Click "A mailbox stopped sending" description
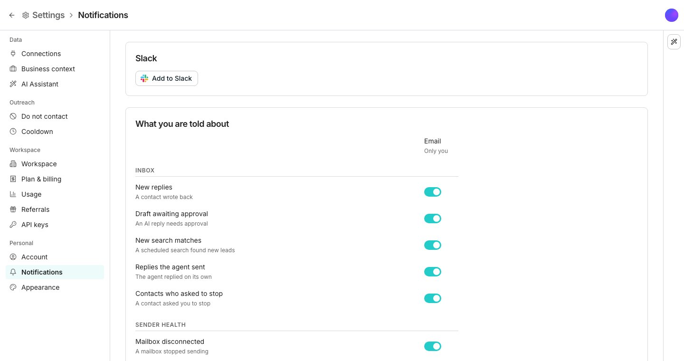 pos(172,351)
